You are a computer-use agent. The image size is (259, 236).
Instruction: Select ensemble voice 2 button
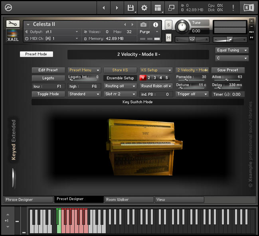[149, 78]
